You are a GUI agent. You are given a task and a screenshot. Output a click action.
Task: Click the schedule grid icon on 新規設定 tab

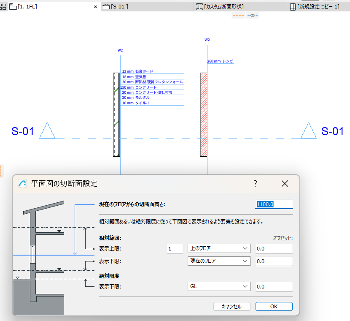pyautogui.click(x=293, y=7)
